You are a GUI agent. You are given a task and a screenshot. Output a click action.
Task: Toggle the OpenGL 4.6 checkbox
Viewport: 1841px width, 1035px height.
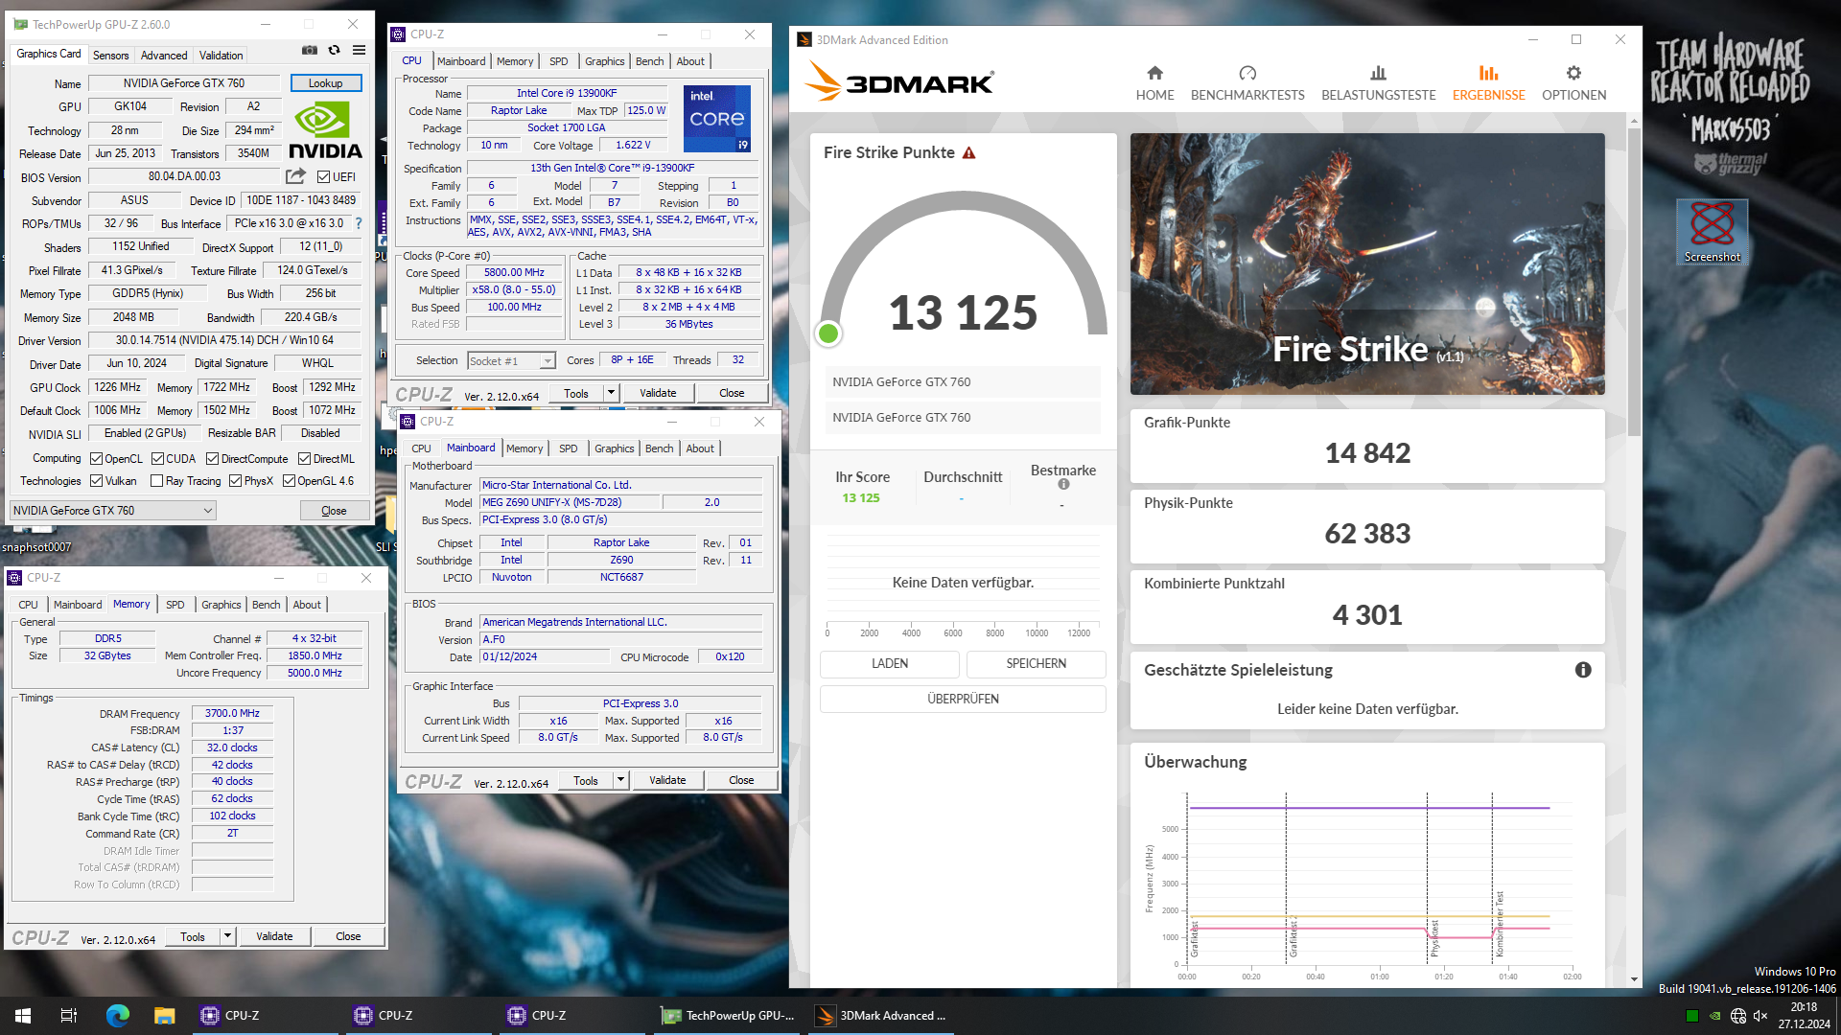[289, 481]
